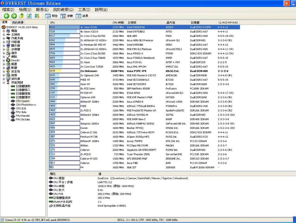The image size is (296, 223).
Task: Switch to the 選單 tab in the left panel
Action: click(5, 22)
